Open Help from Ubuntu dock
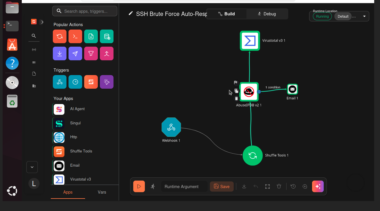 click(12, 63)
